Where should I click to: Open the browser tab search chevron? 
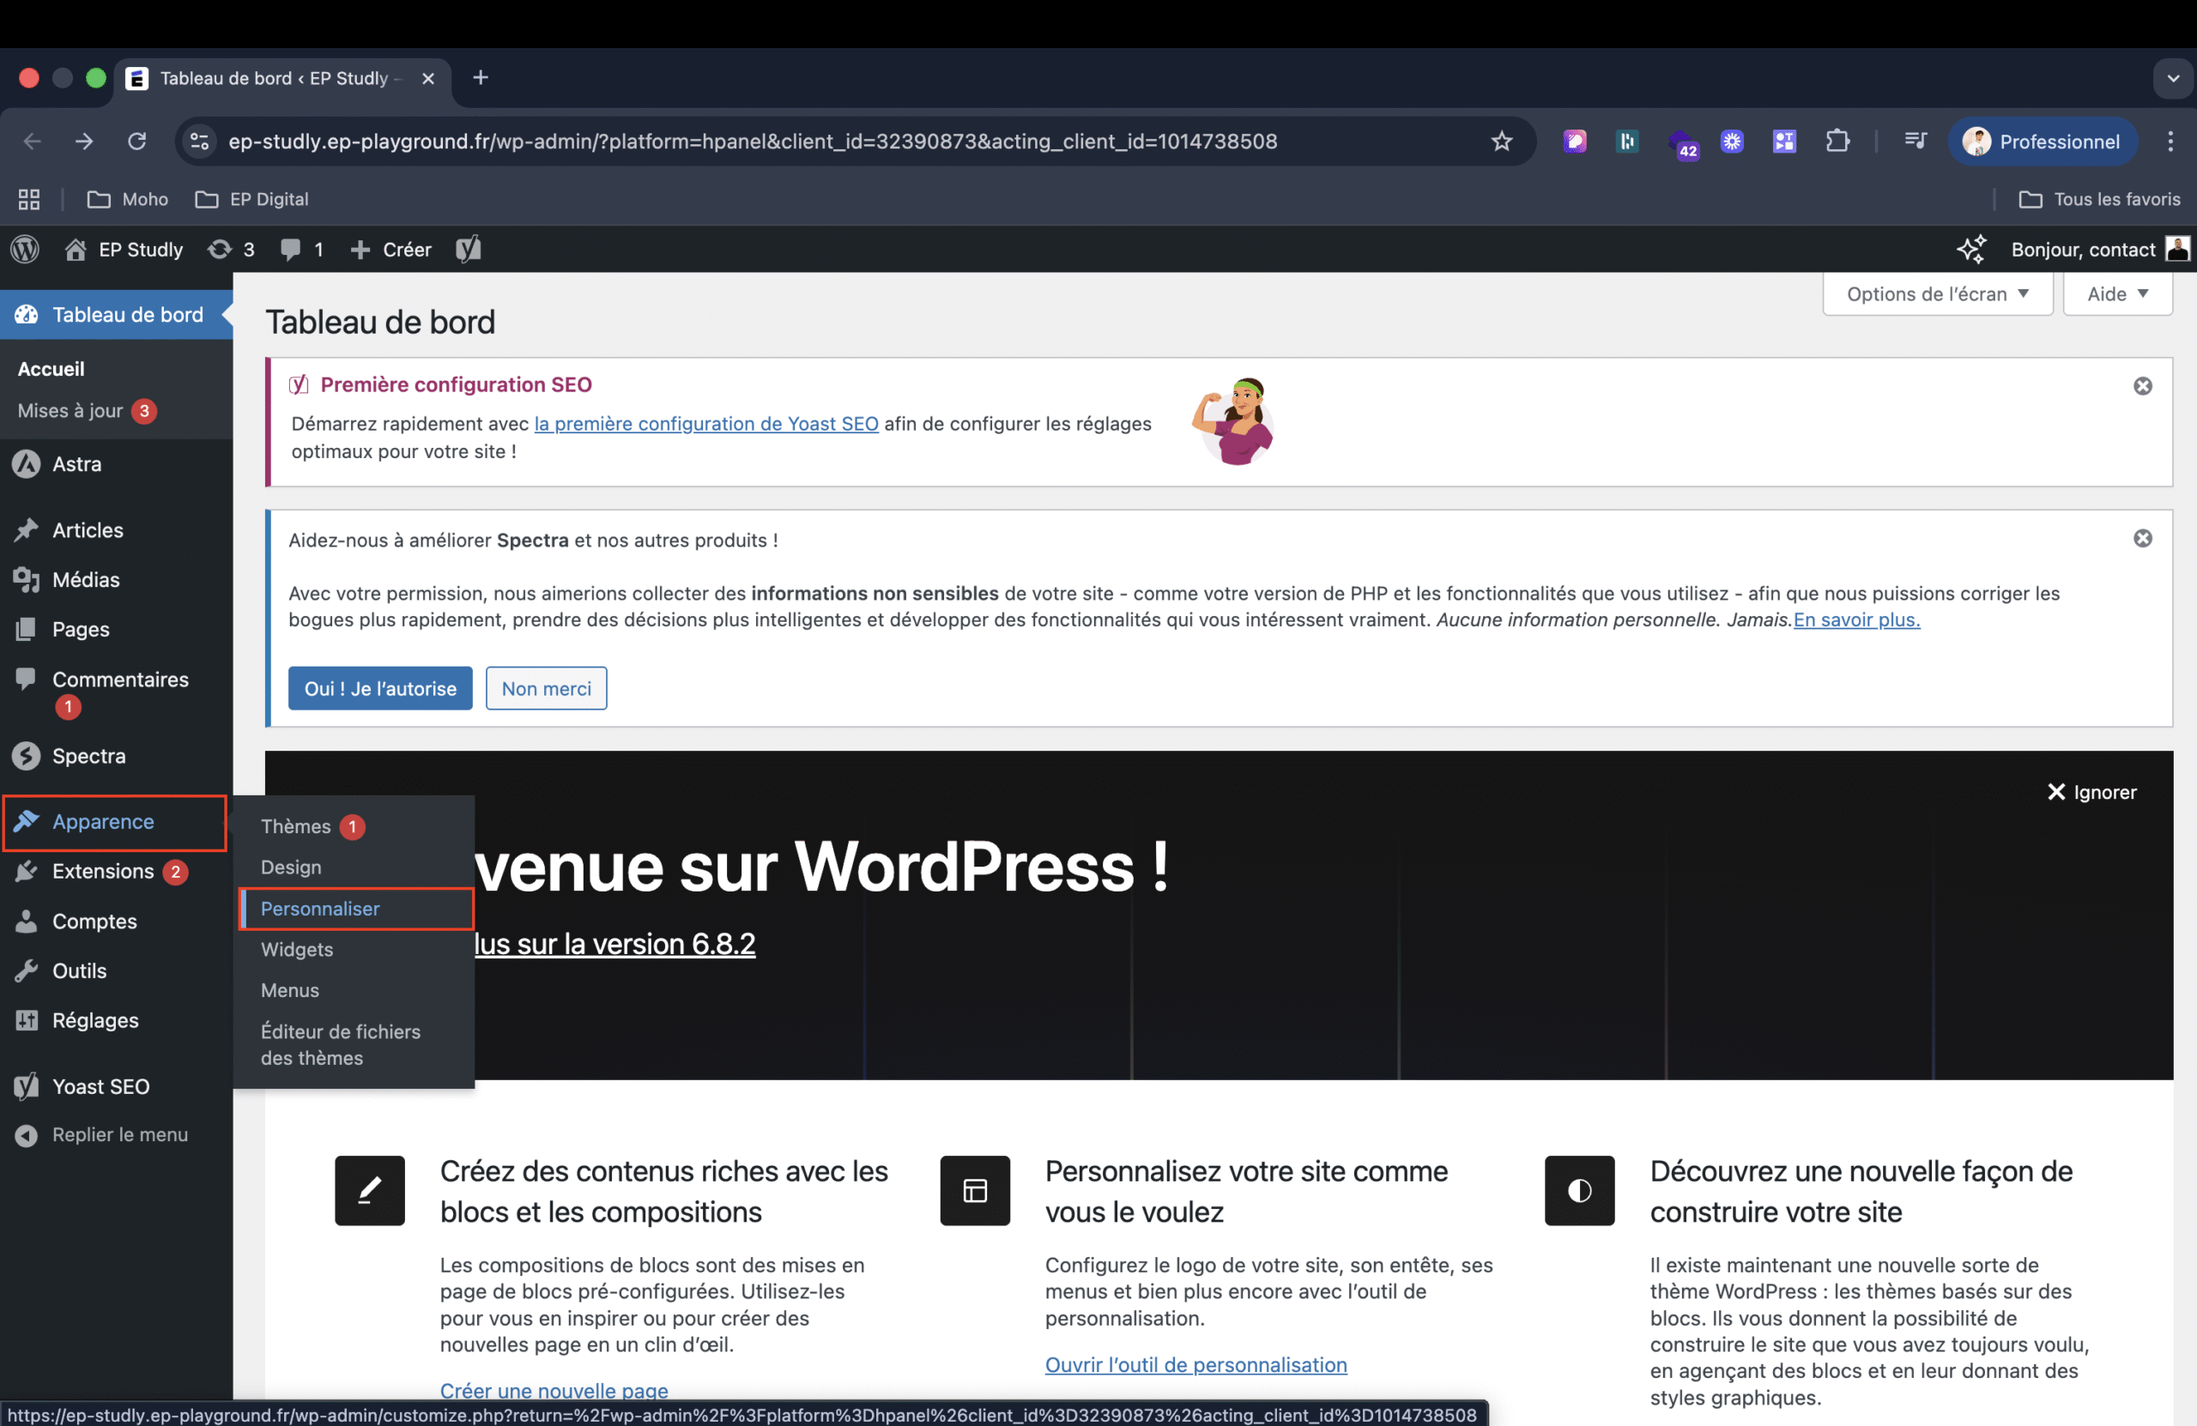[2172, 77]
